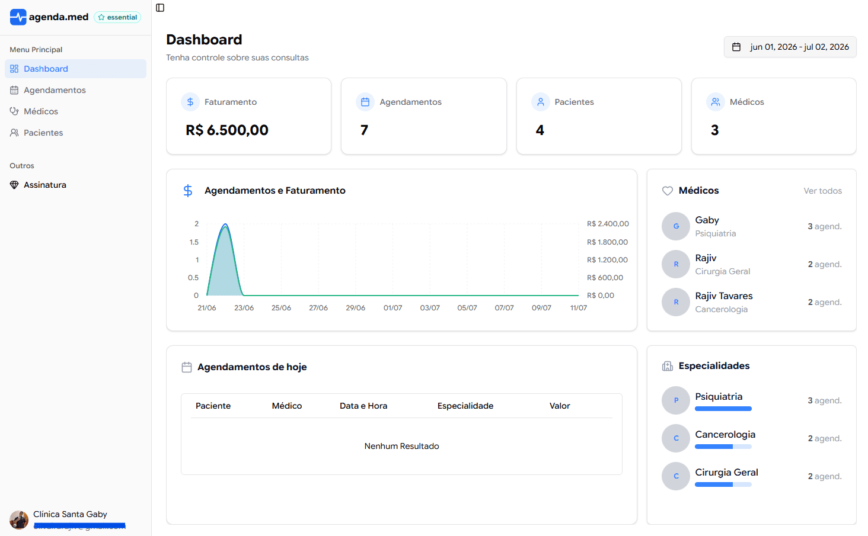Click the Cancerologia C avatar
Viewport: 868px width, 536px height.
click(x=676, y=438)
